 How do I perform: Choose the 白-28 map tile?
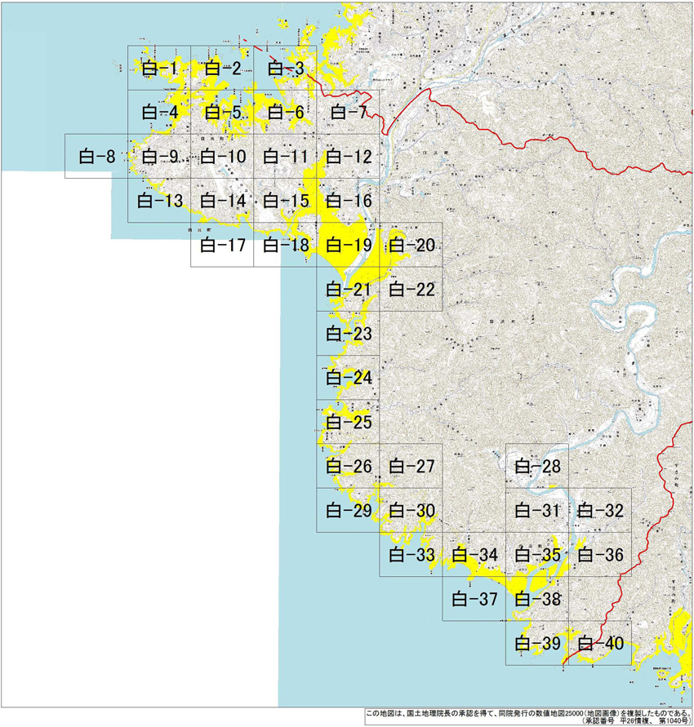pos(537,466)
